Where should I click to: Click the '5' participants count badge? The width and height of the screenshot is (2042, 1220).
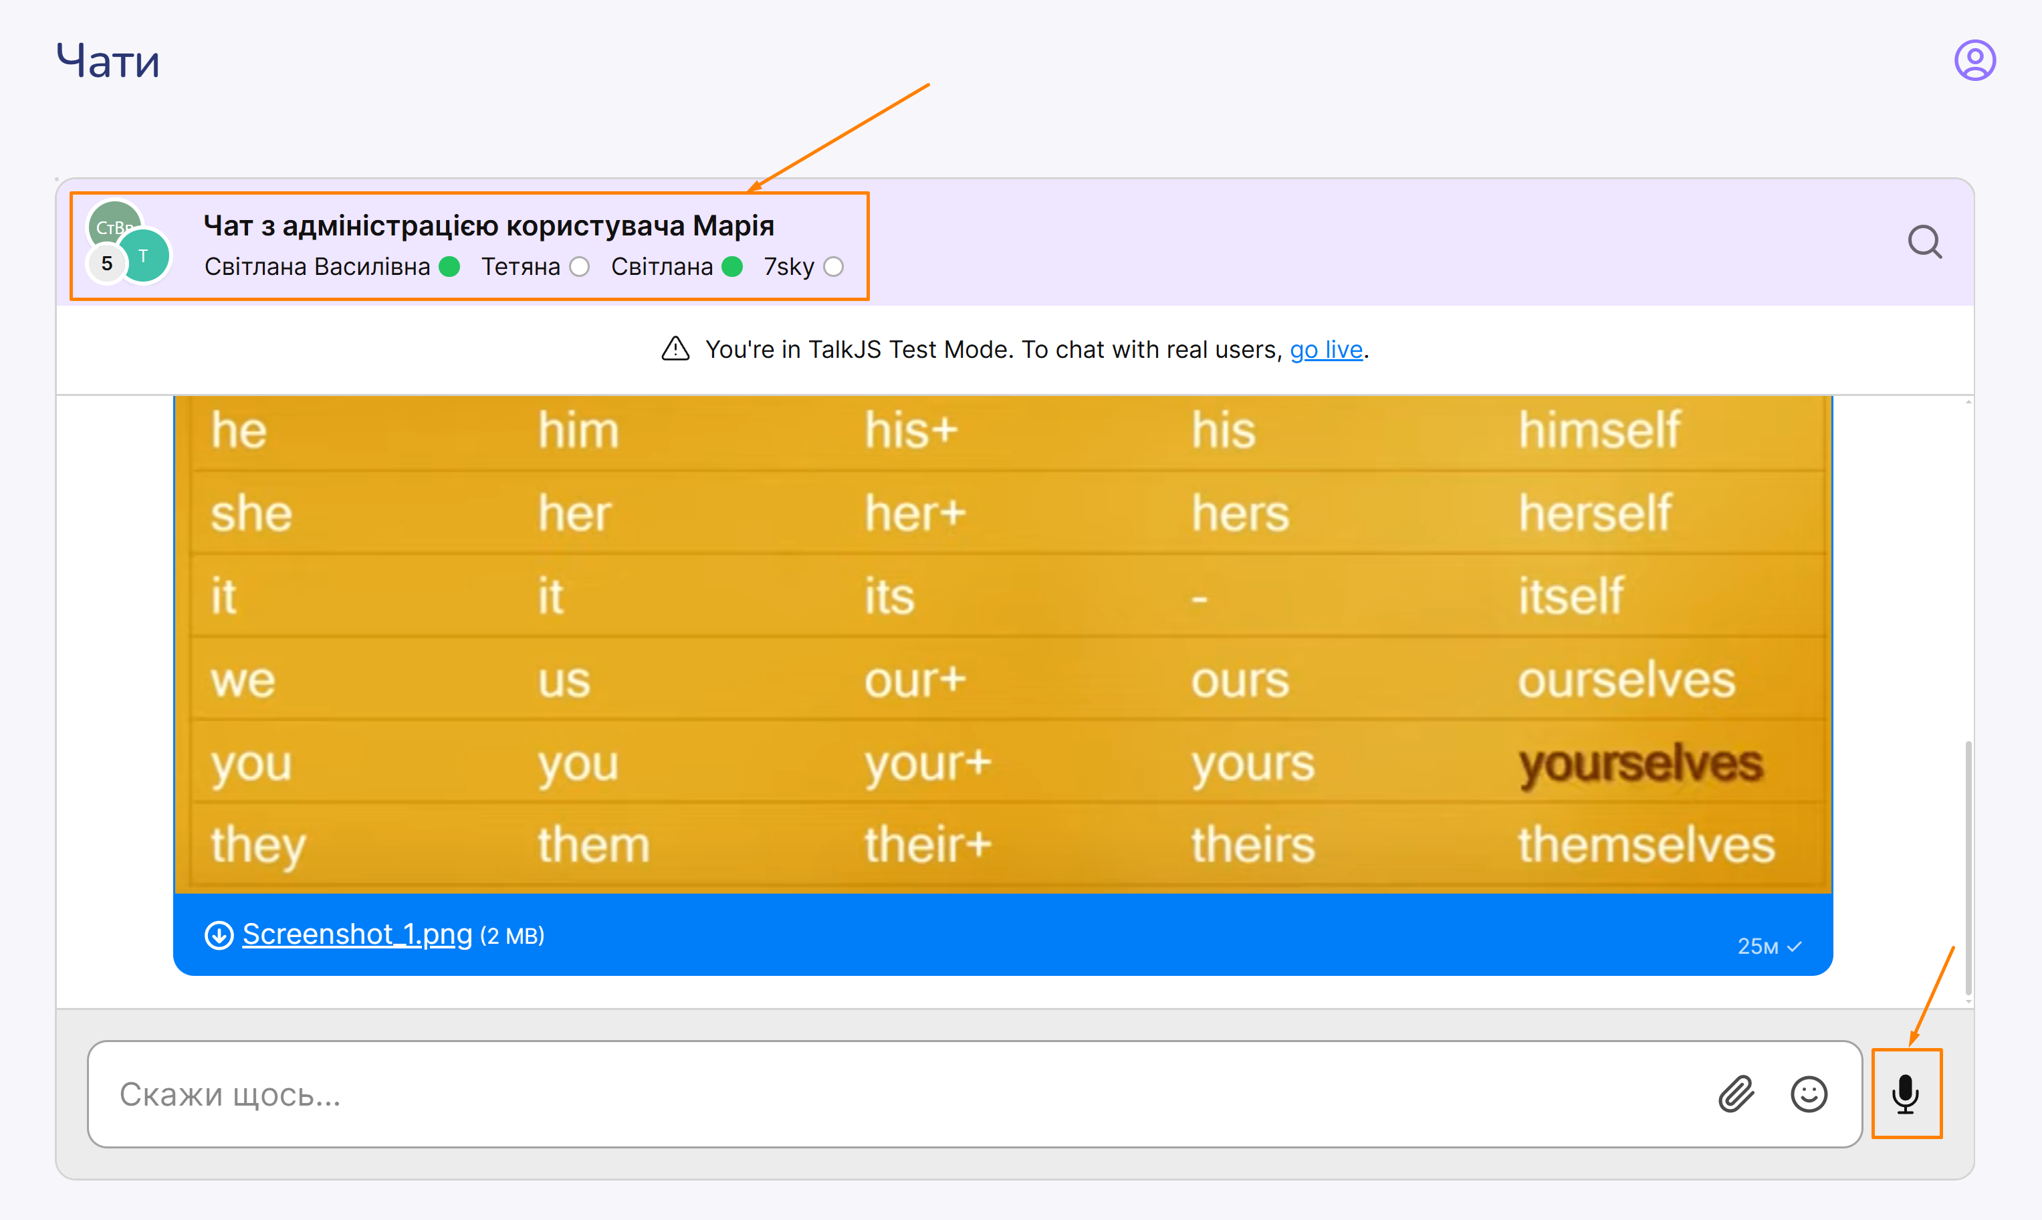pyautogui.click(x=107, y=264)
